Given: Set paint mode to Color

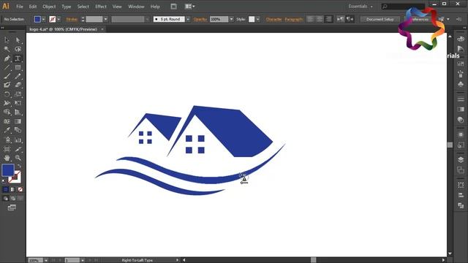Looking at the screenshot, I should (x=6, y=190).
